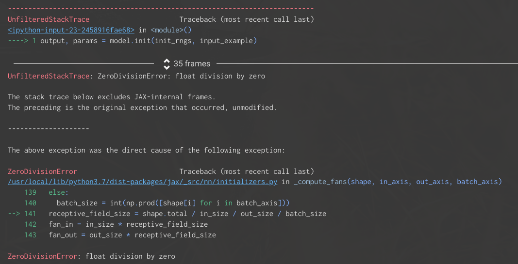The width and height of the screenshot is (518, 264).
Task: Select line 142 fan_in code
Action: coord(128,224)
